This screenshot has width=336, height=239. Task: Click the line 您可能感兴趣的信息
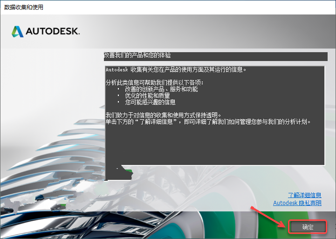click(x=150, y=102)
